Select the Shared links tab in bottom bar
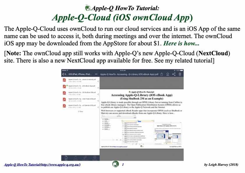Screen dimensions: 245x173 (85, 158)
